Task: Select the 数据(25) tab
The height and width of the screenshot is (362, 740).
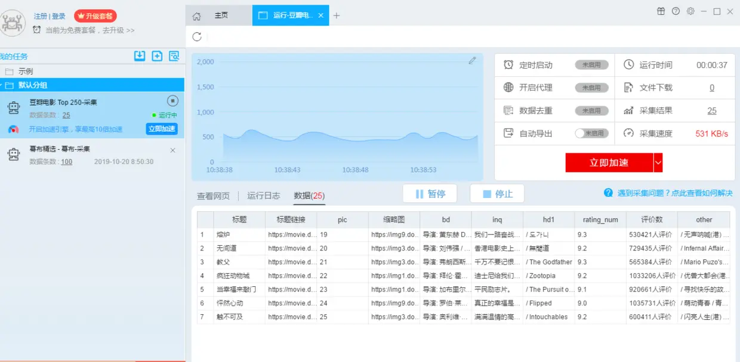Action: [309, 196]
